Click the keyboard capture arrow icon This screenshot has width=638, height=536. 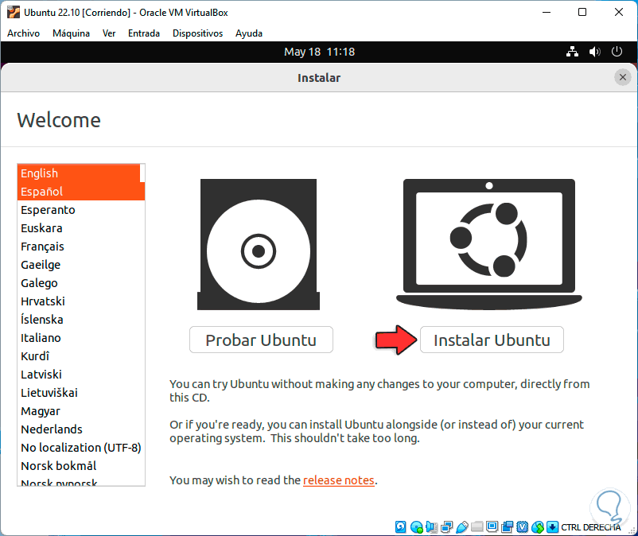tap(552, 527)
